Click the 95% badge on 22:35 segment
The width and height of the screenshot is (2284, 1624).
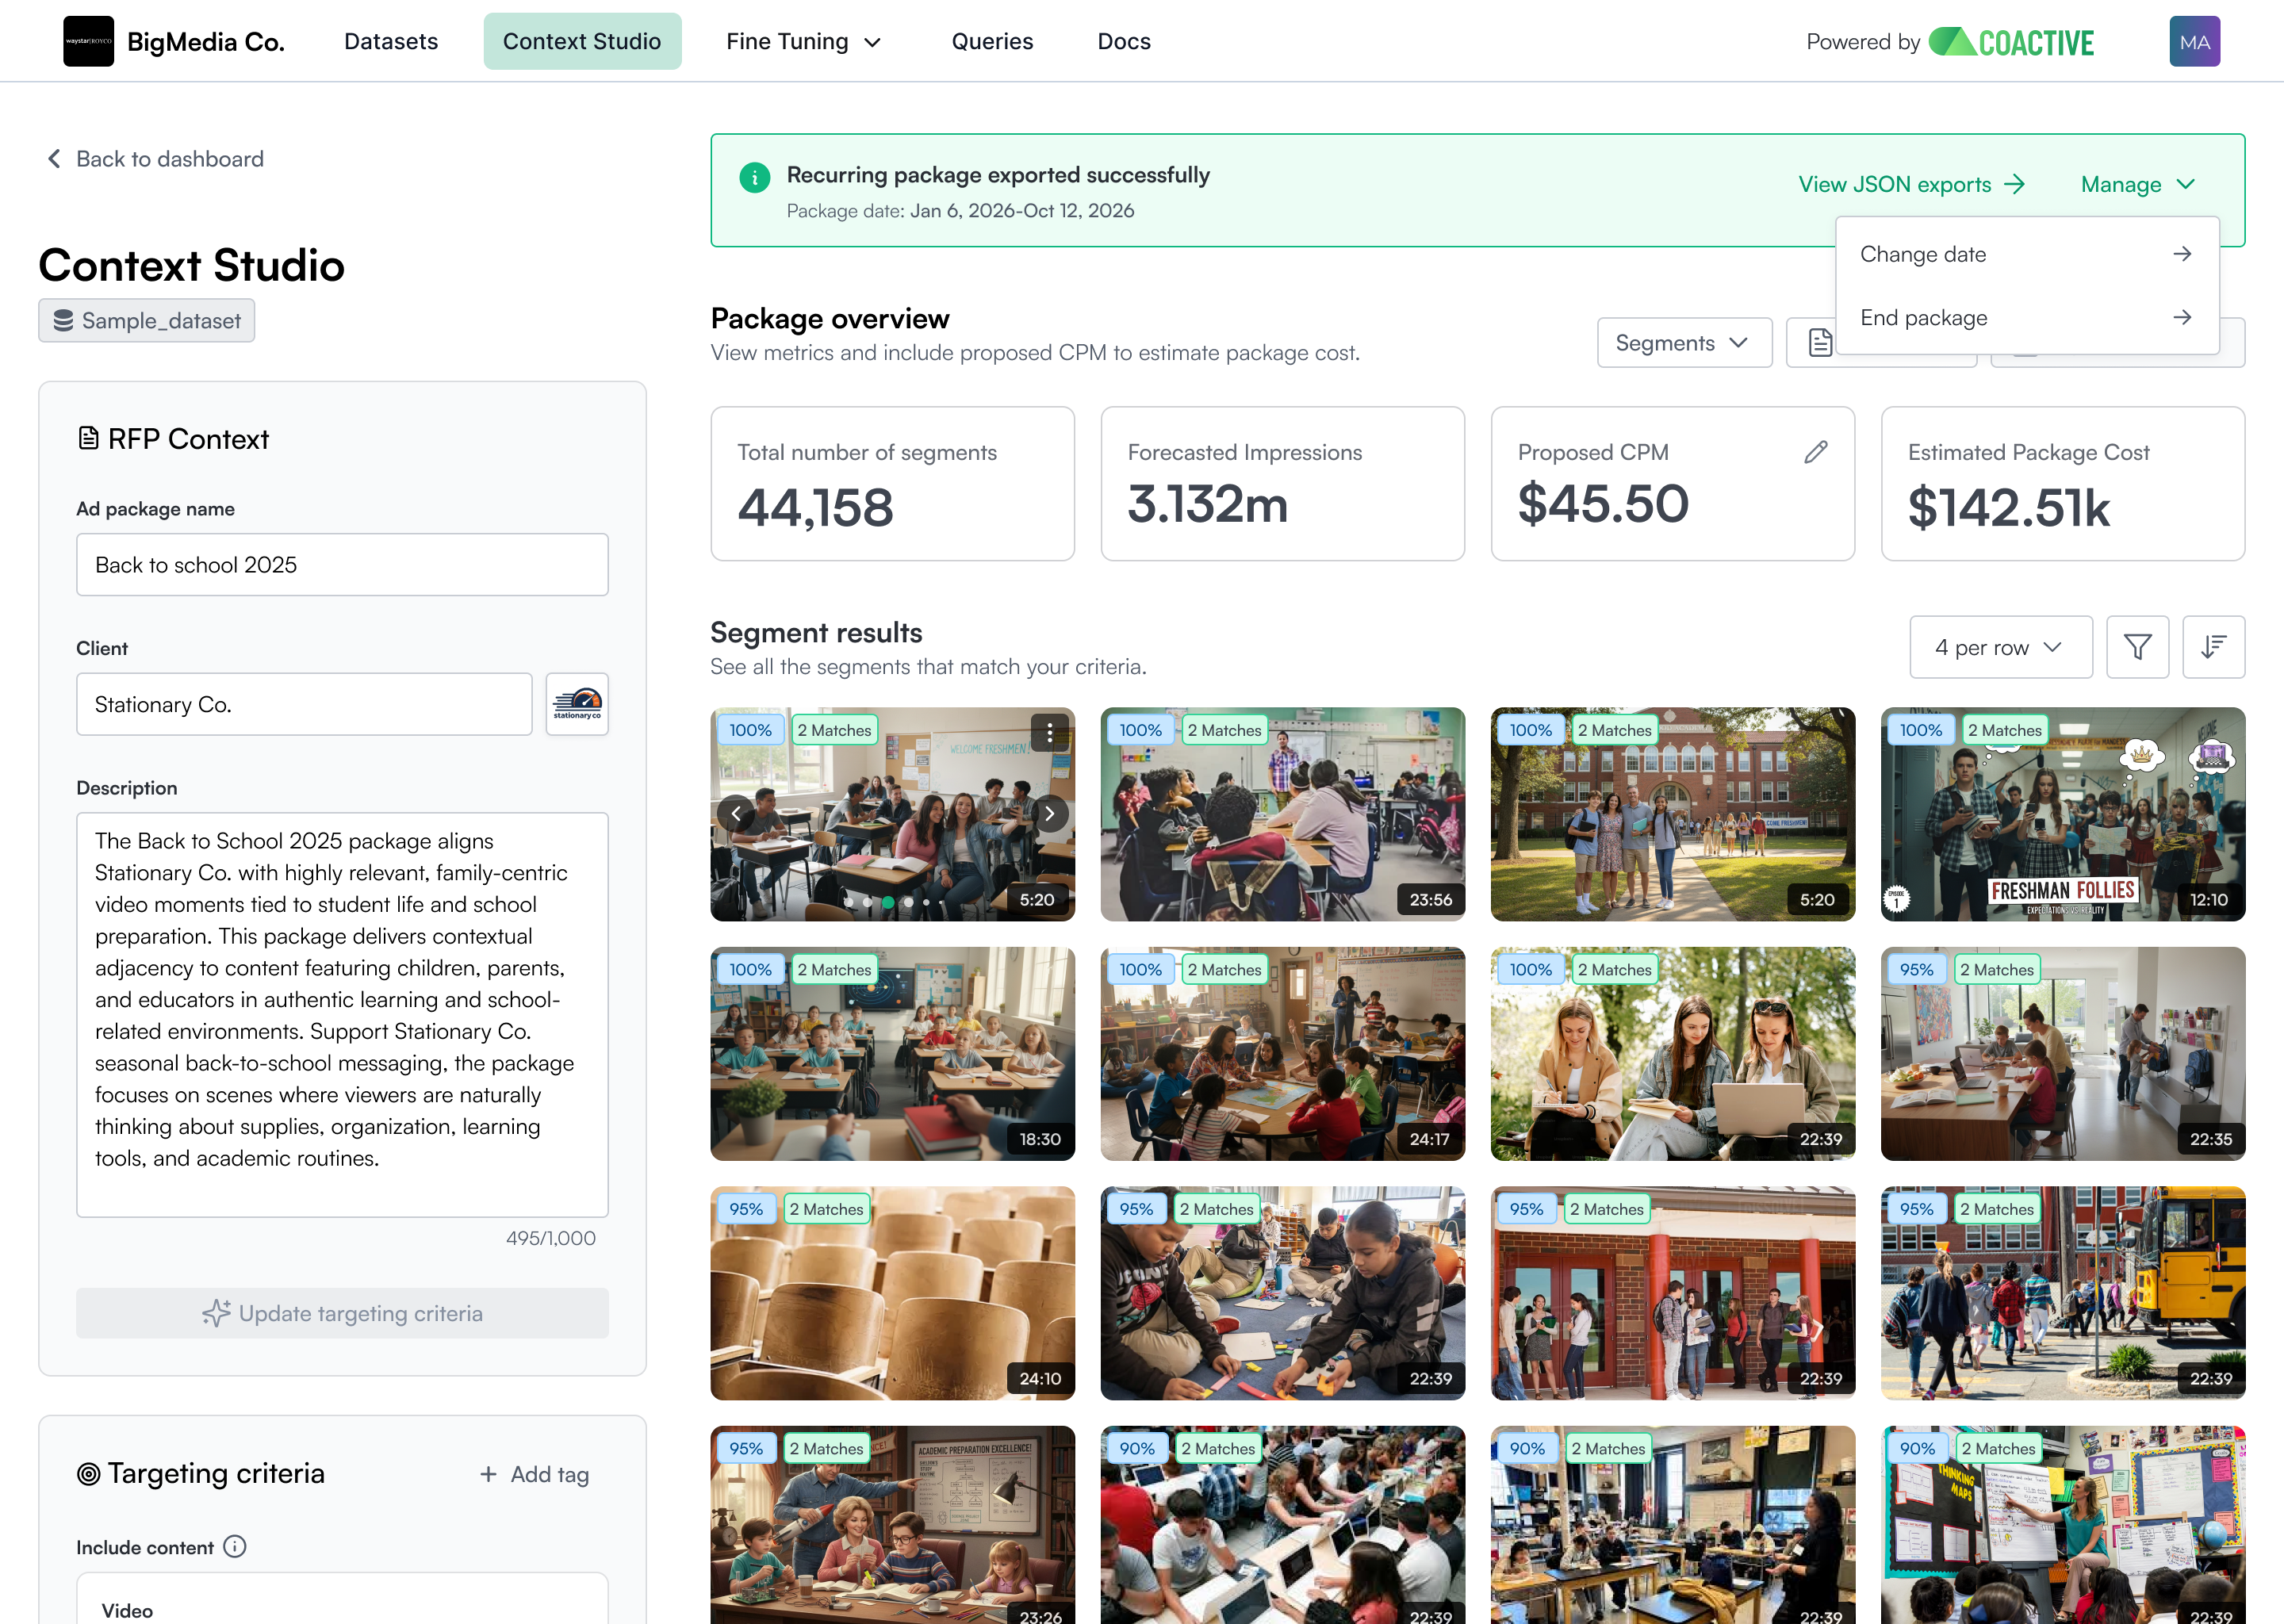1916,969
